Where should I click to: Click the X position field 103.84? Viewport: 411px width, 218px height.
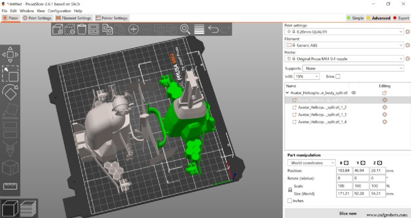tap(344, 170)
